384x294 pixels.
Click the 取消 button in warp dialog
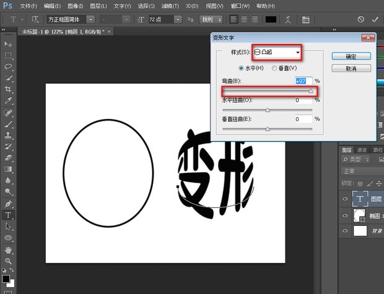point(350,69)
